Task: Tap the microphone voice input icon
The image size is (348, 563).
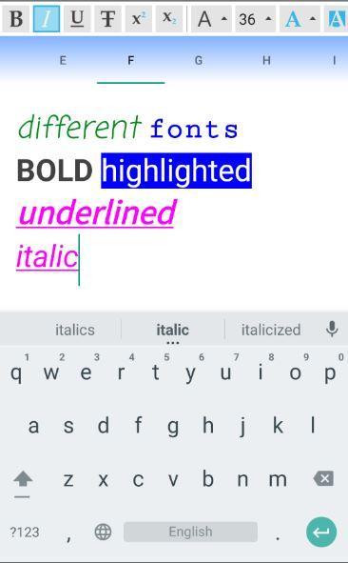Action: pos(332,329)
